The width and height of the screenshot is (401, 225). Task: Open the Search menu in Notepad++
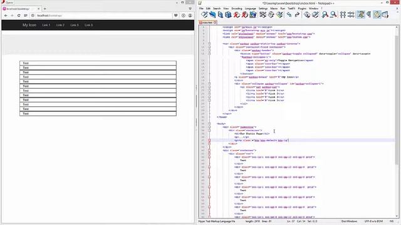pyautogui.click(x=217, y=8)
